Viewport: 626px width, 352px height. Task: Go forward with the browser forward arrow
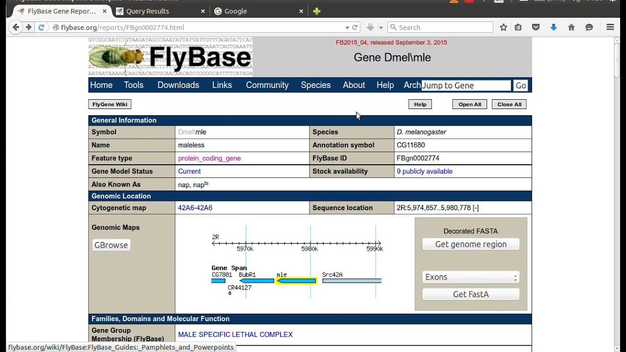pos(28,27)
